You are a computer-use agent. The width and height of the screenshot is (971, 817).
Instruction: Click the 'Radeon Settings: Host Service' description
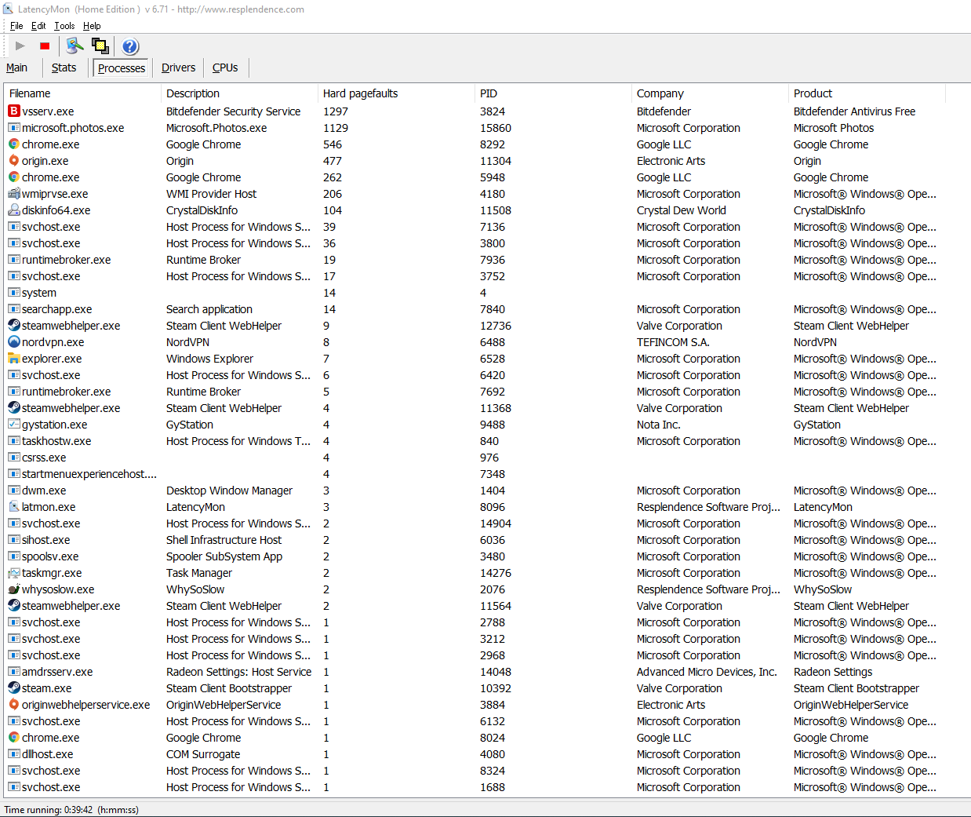coord(238,672)
